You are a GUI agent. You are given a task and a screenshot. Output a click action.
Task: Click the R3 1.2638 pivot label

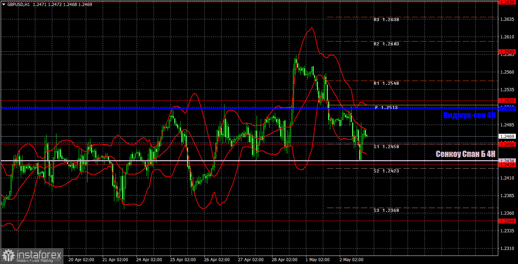click(x=386, y=20)
